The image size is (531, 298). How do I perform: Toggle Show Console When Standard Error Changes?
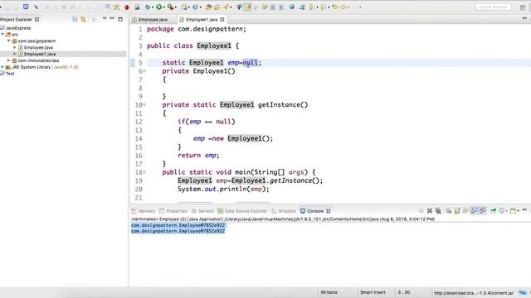coord(483,211)
